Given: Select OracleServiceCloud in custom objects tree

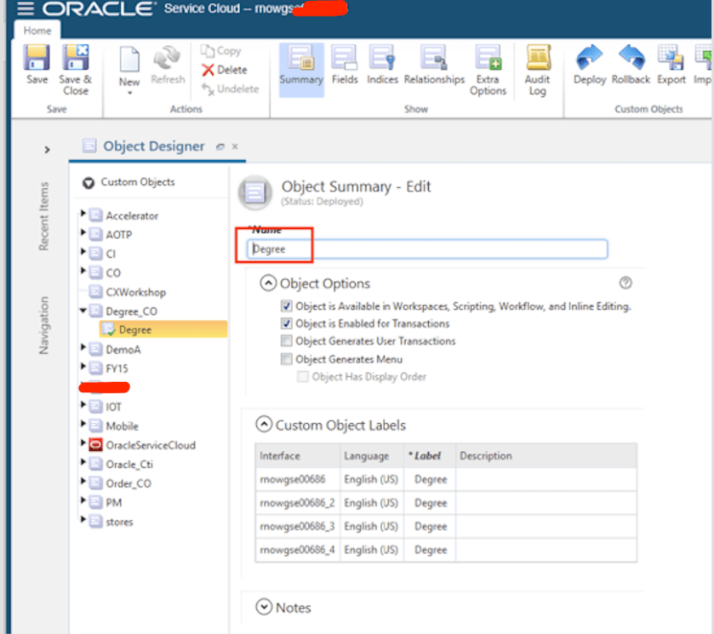Looking at the screenshot, I should [x=150, y=445].
